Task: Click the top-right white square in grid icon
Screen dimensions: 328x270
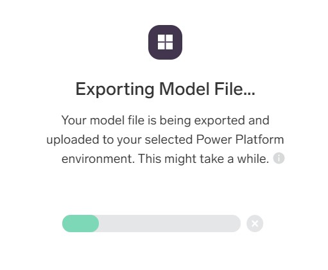Action: (x=169, y=38)
